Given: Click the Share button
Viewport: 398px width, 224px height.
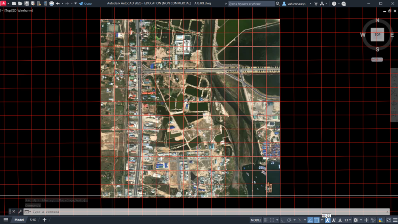Looking at the screenshot, I should coord(86,4).
